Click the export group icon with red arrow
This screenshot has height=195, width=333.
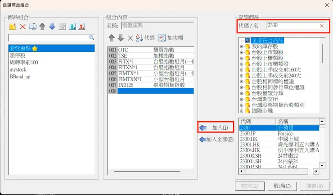click(x=81, y=27)
